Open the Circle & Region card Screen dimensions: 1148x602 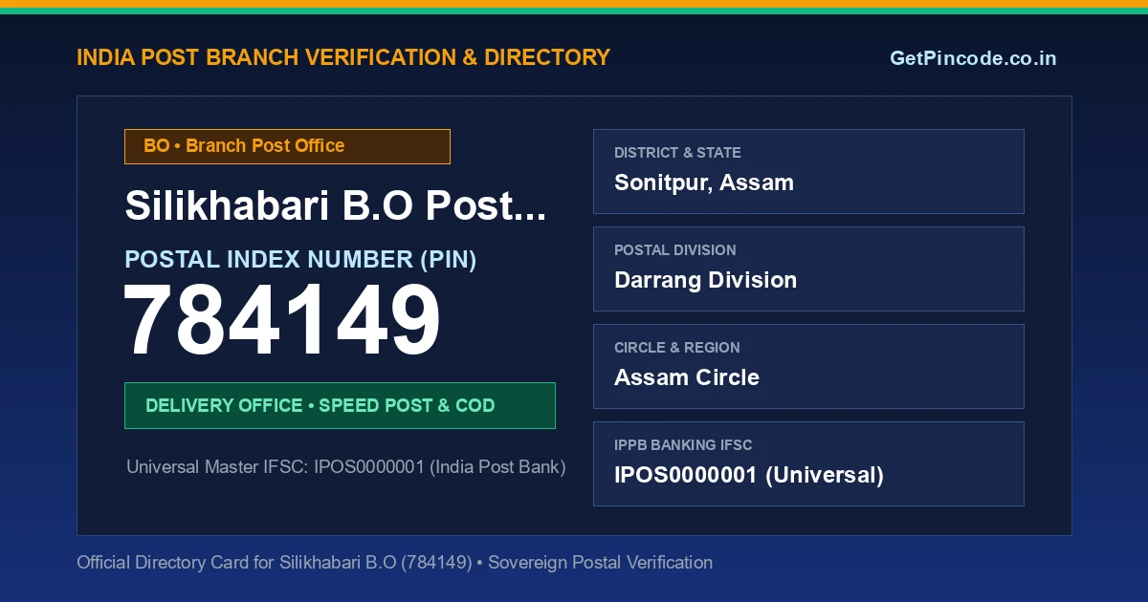click(808, 366)
